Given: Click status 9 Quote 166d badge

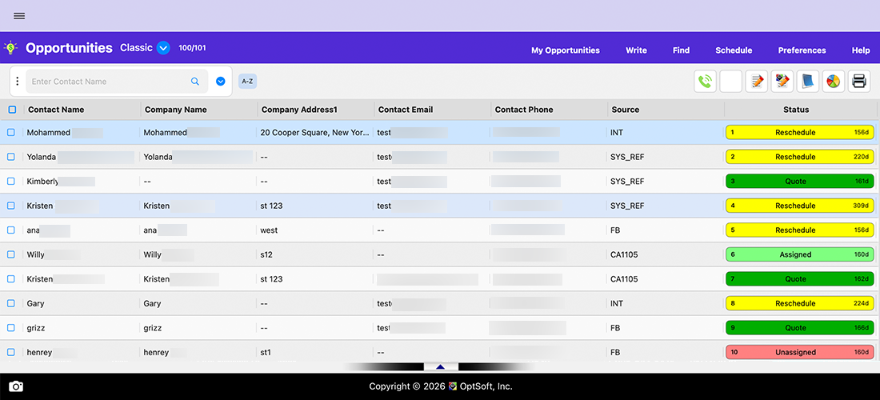Looking at the screenshot, I should click(800, 328).
